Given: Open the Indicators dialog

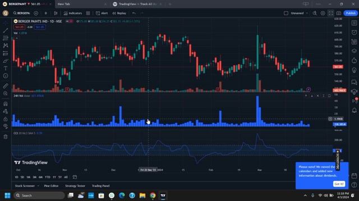Looking at the screenshot, I should tap(73, 13).
